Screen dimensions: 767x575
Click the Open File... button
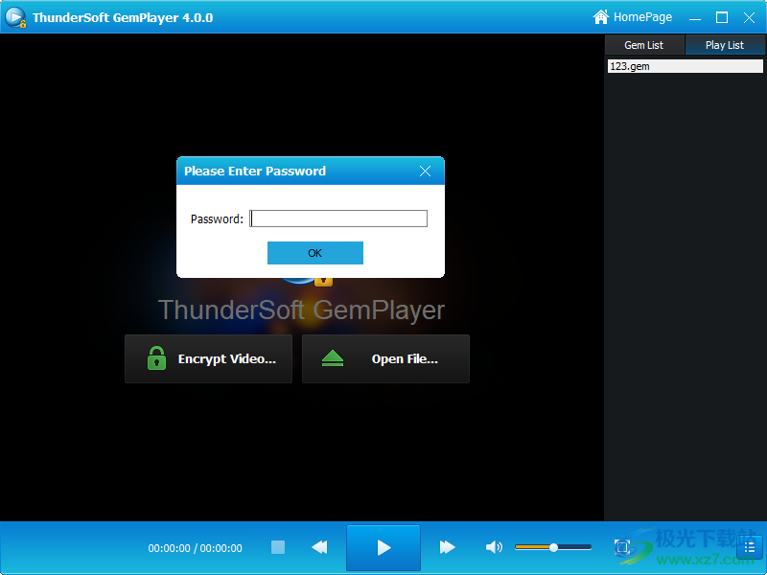tap(385, 358)
